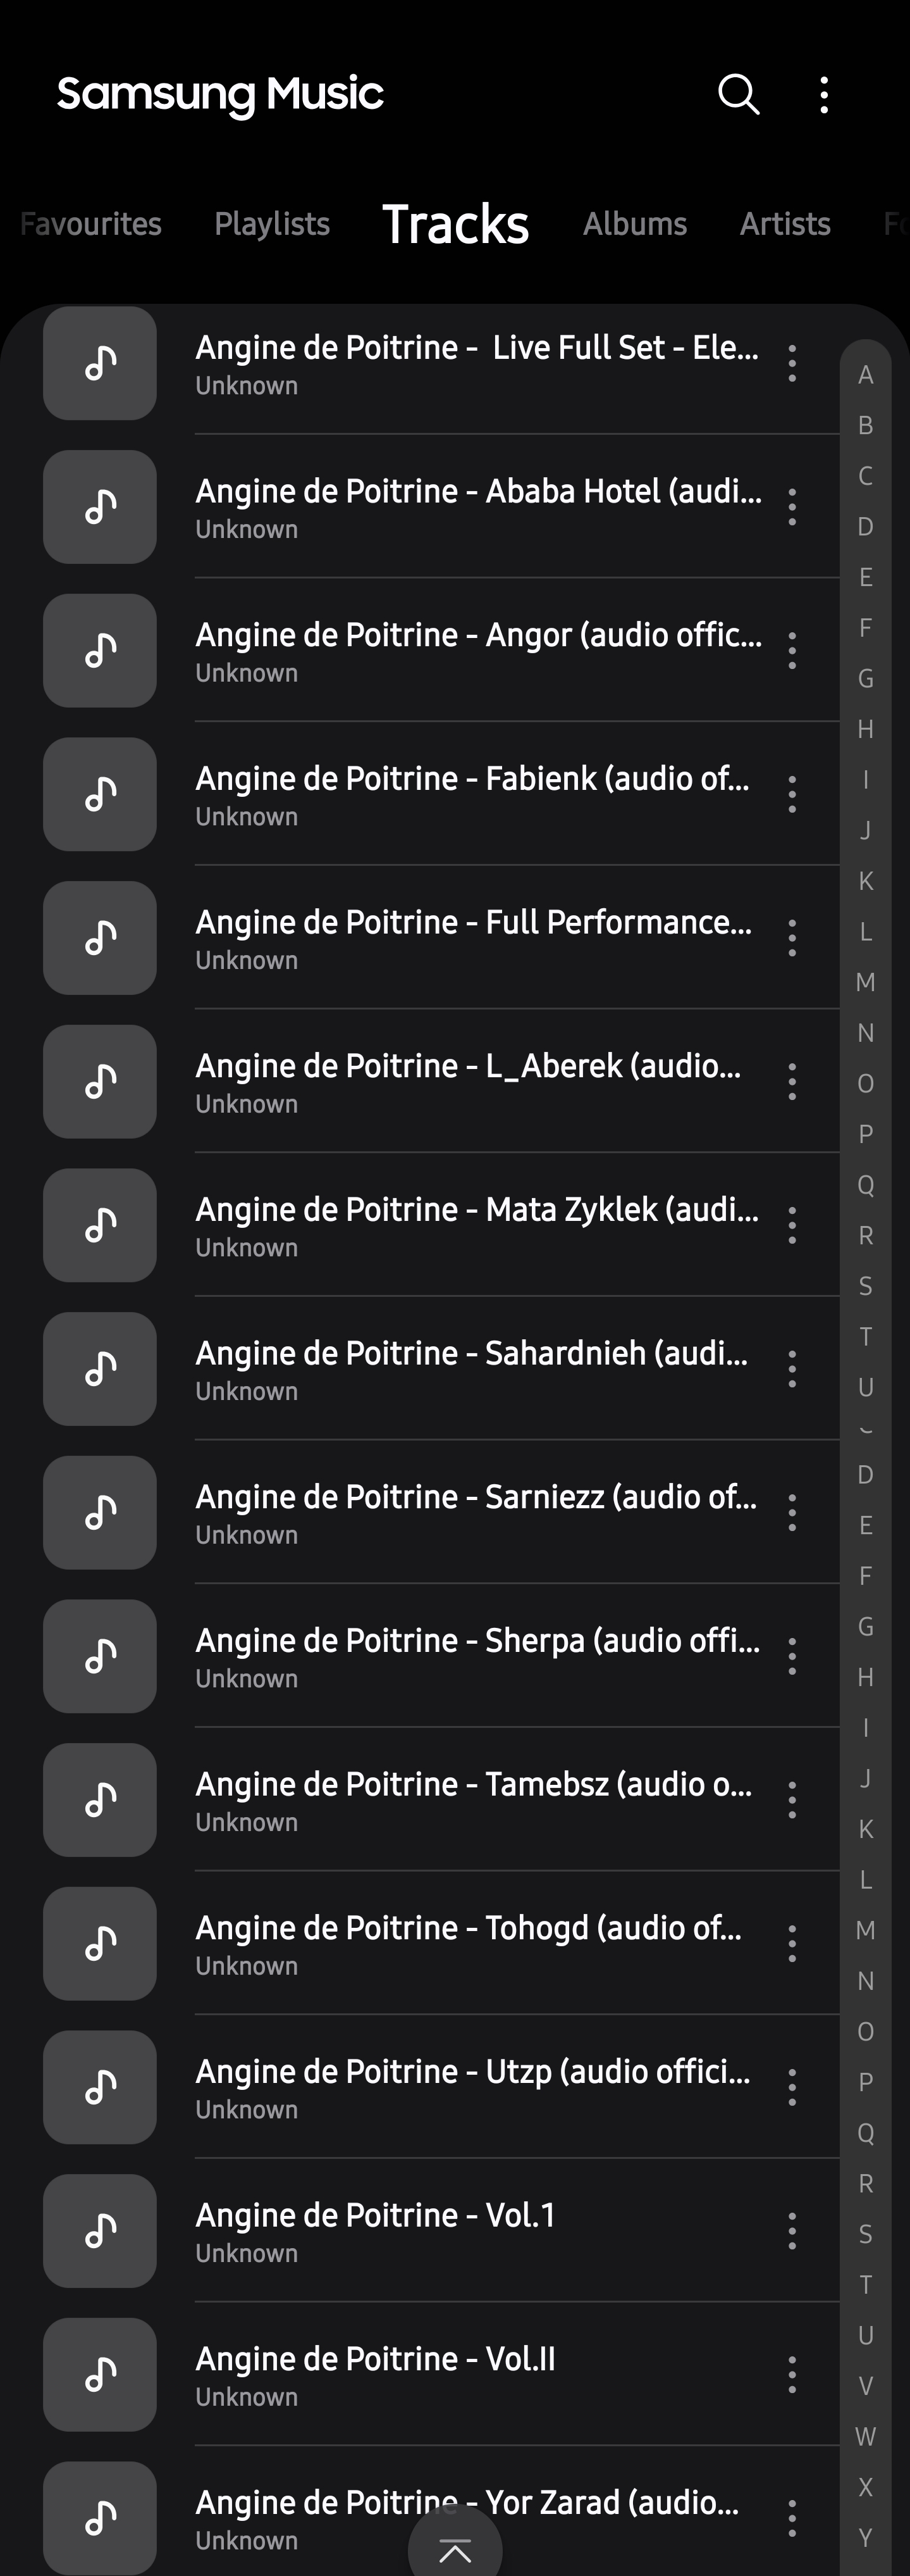Jump to letter A in index bar
The image size is (910, 2576).
[866, 376]
